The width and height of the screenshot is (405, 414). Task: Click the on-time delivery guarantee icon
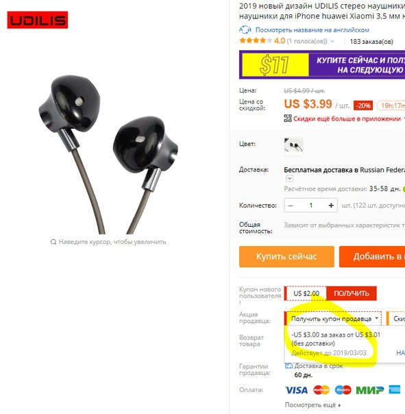coord(289,366)
